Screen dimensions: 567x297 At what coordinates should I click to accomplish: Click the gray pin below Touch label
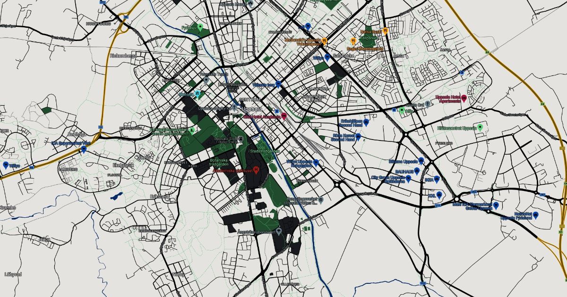(x=206, y=81)
